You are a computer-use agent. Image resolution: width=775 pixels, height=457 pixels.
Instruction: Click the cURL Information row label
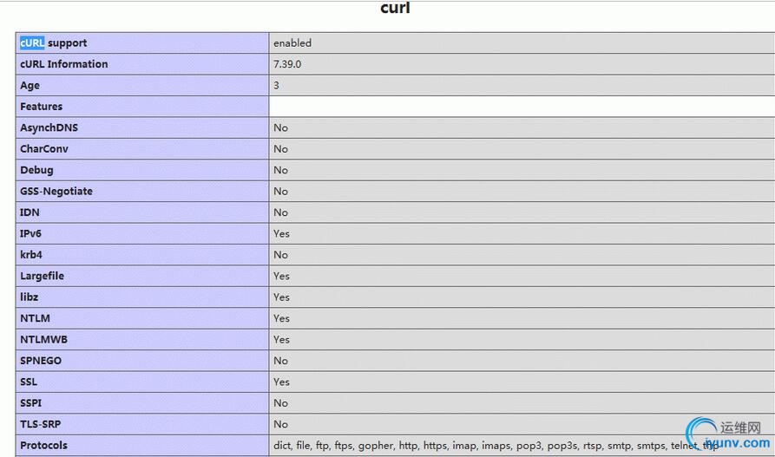pos(63,64)
